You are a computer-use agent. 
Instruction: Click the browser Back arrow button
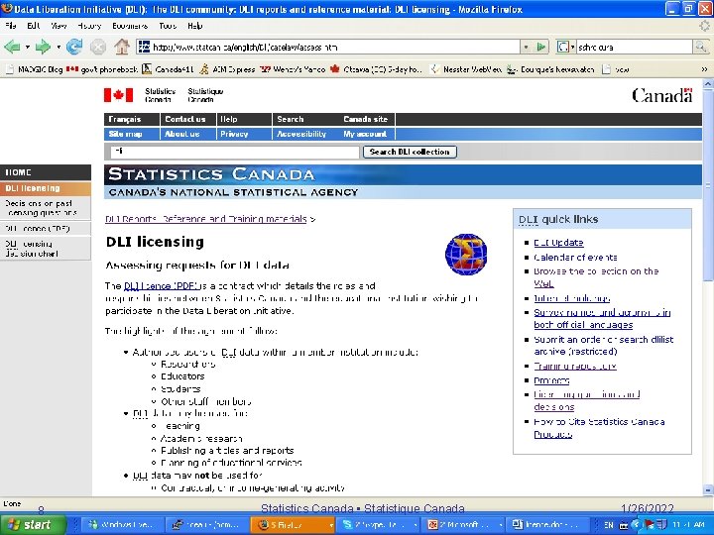(11, 47)
